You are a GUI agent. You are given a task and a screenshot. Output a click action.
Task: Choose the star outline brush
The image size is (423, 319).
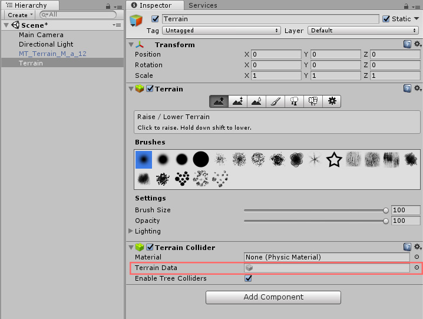click(334, 159)
